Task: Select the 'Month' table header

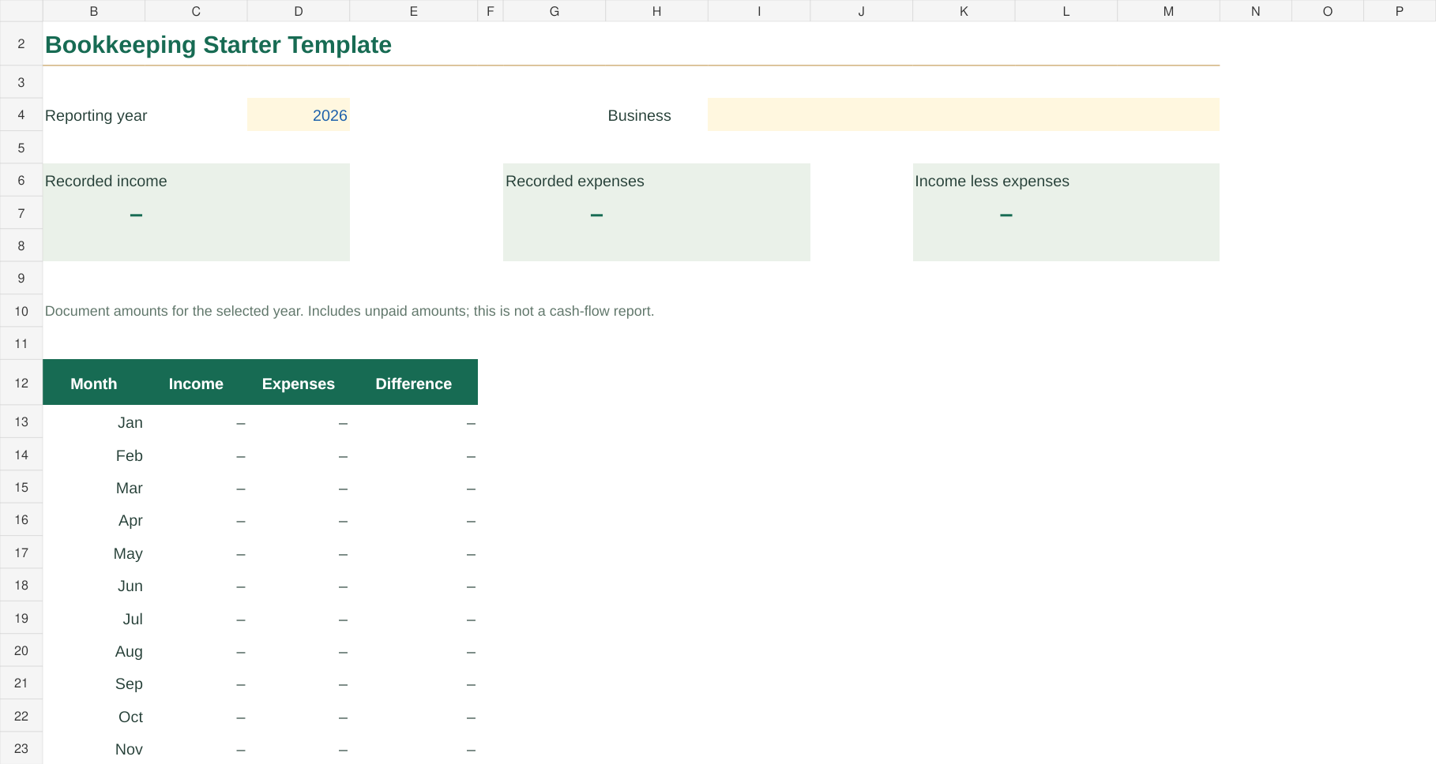Action: pos(94,384)
